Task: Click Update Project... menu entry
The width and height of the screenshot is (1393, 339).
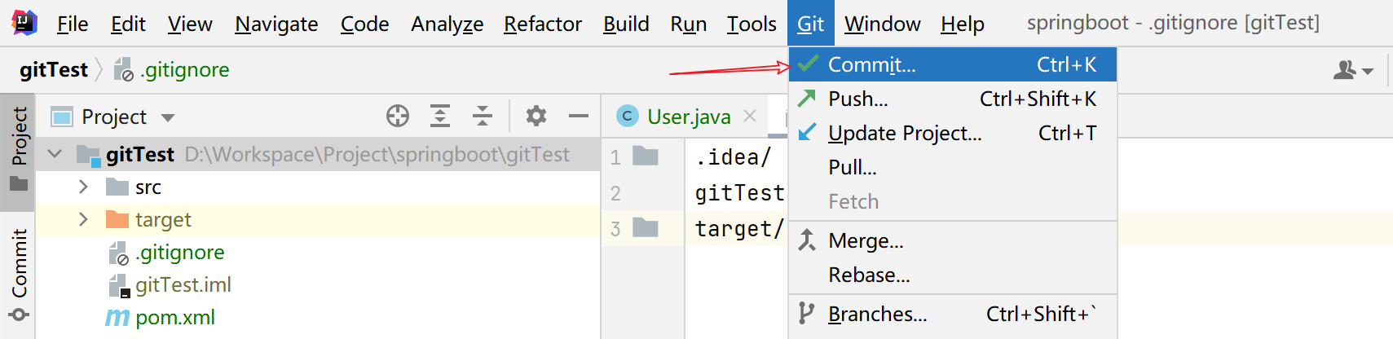Action: pyautogui.click(x=904, y=133)
